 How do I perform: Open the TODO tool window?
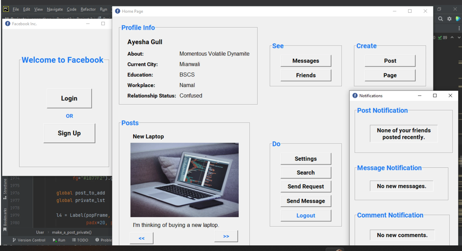click(x=80, y=240)
